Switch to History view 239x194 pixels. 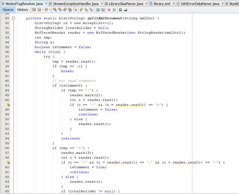pyautogui.click(x=23, y=10)
